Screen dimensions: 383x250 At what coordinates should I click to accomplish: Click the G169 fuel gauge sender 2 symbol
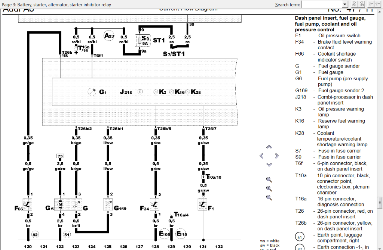click(108, 204)
